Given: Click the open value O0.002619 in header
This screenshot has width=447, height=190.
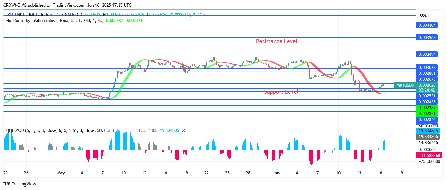Looking at the screenshot, I should point(91,15).
